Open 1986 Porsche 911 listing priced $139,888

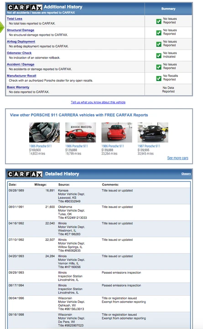coord(113,146)
